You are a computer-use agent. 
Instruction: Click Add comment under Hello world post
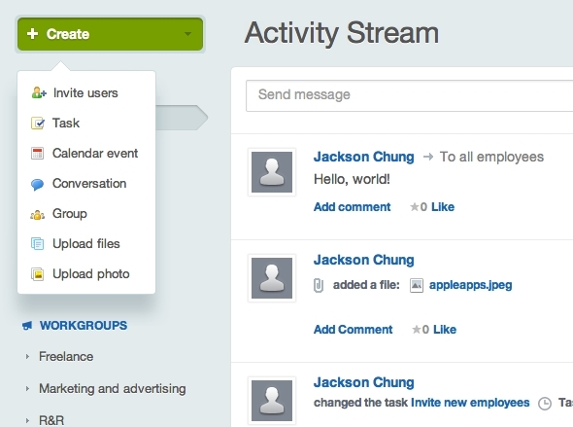352,207
